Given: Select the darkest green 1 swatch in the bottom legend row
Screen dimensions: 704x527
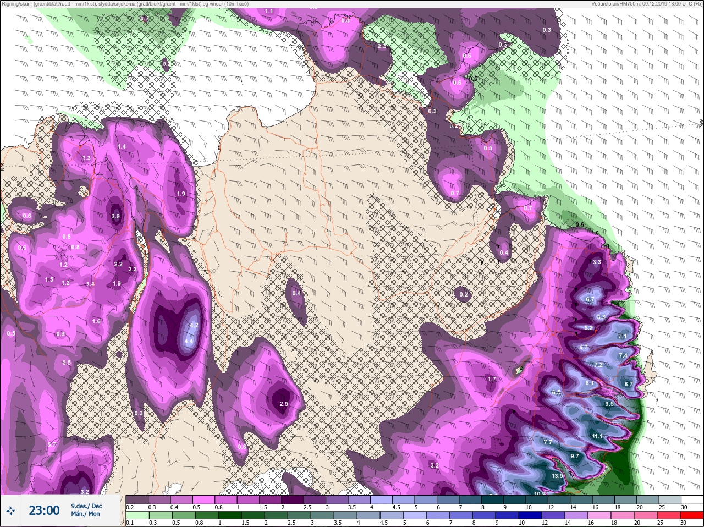Looking at the screenshot, I should point(229,515).
